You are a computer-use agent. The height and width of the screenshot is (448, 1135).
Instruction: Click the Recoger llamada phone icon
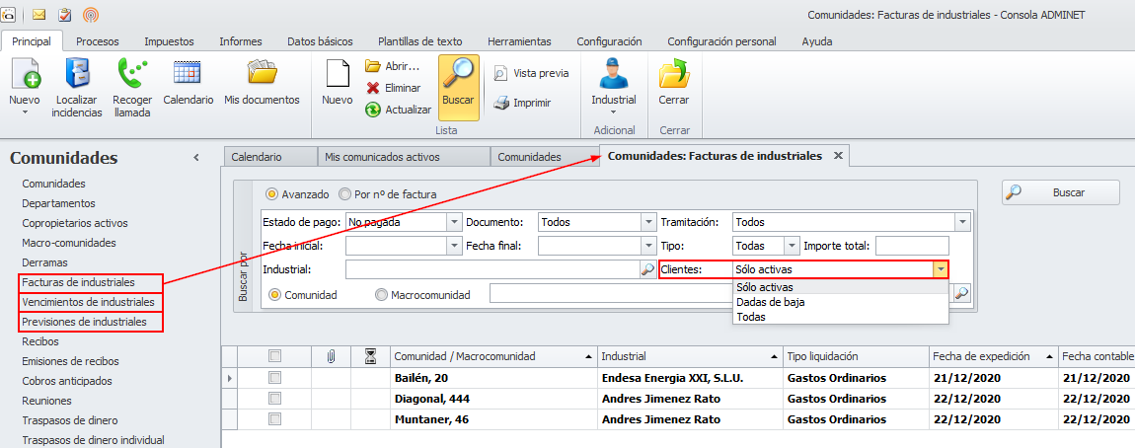(131, 73)
